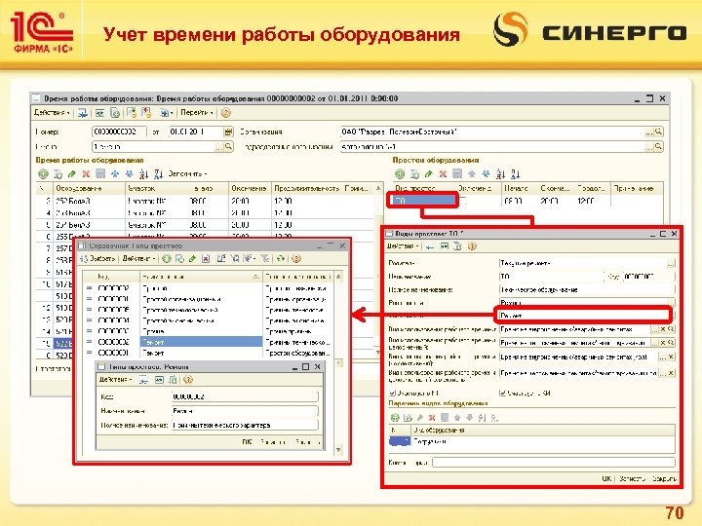Click Наименование field containing ТО

(551, 277)
